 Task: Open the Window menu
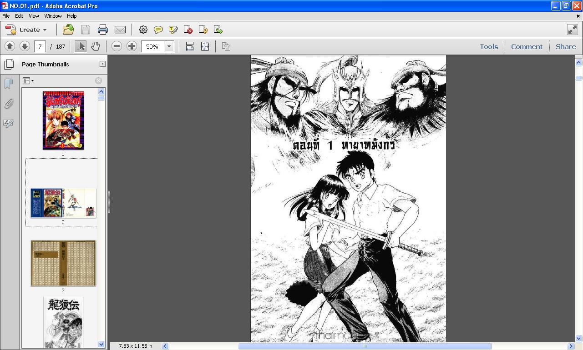[53, 16]
